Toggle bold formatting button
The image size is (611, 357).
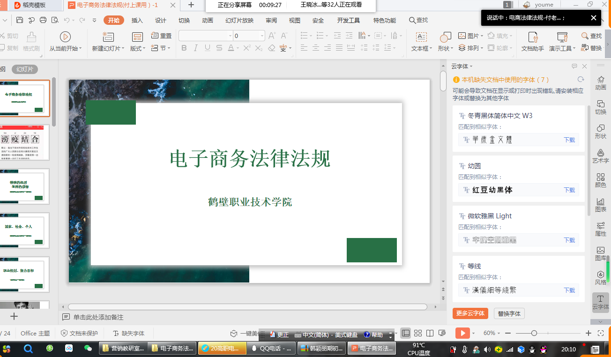(x=184, y=48)
